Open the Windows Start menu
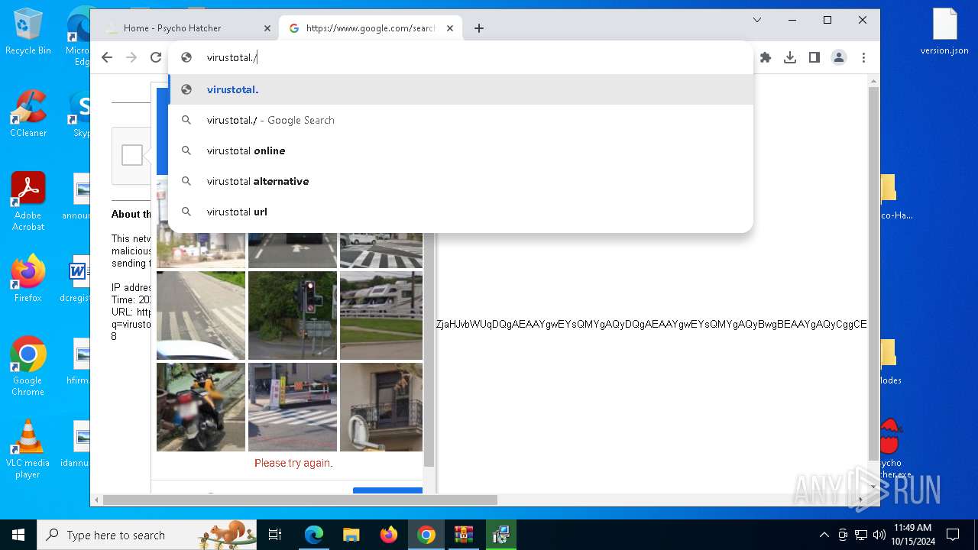 18,535
